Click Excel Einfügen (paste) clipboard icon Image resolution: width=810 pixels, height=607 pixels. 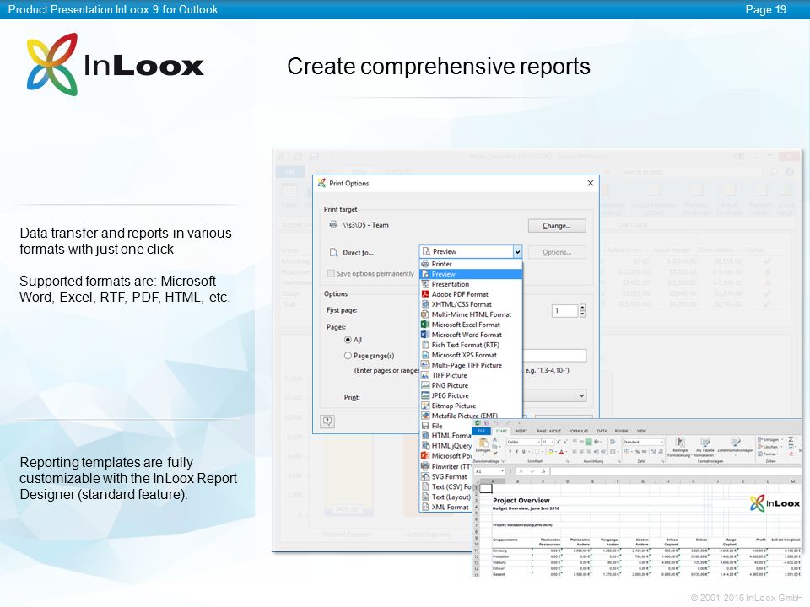click(483, 443)
